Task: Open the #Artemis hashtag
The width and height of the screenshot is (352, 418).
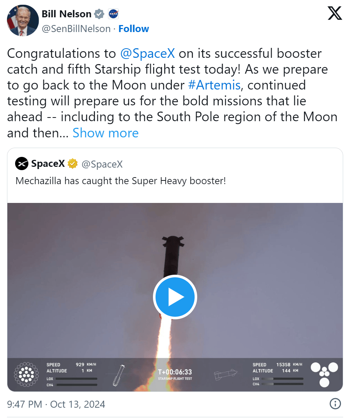Action: tap(214, 85)
